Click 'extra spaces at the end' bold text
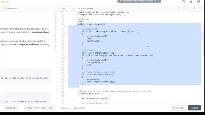205x115 pixels. (27, 44)
